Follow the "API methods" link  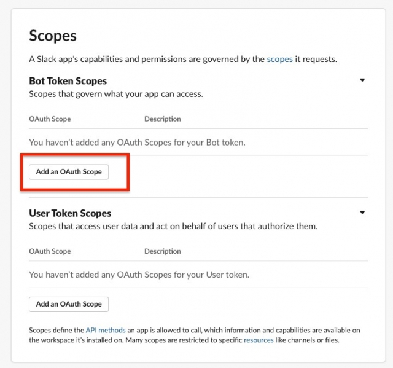click(106, 331)
